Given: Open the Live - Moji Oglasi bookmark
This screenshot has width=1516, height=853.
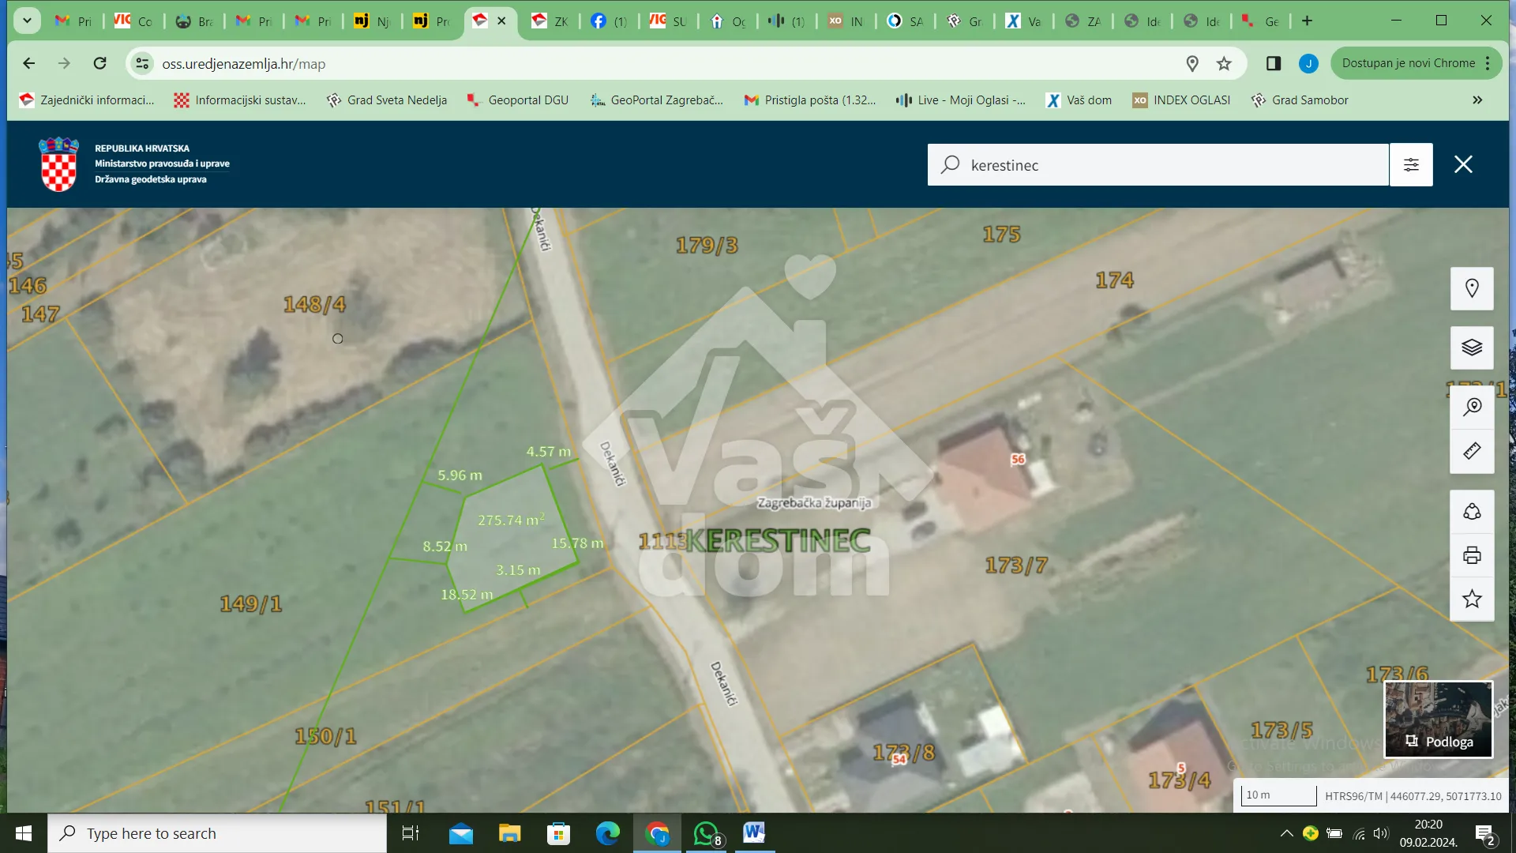Looking at the screenshot, I should 961,100.
